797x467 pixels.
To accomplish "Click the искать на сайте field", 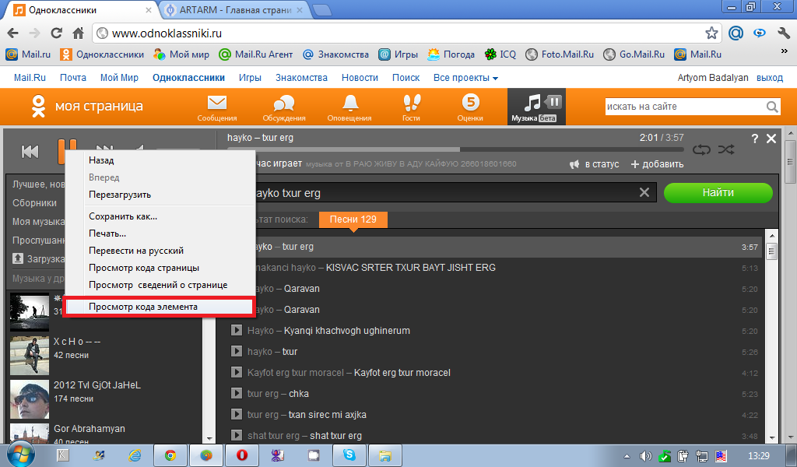I will coord(685,107).
